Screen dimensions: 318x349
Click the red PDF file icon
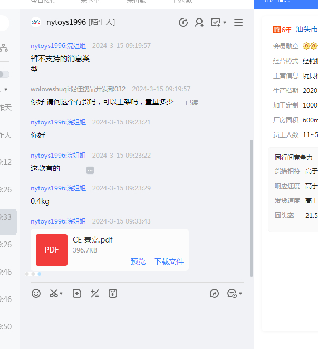pos(52,250)
